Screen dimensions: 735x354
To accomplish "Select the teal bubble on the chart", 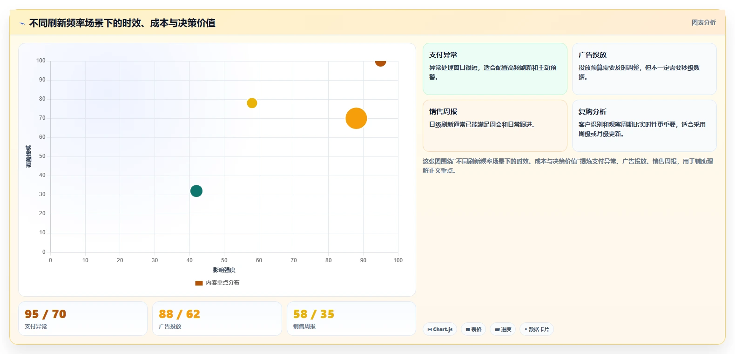I will click(196, 191).
